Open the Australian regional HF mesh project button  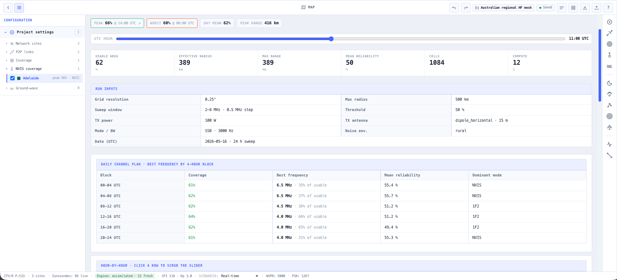click(x=503, y=8)
